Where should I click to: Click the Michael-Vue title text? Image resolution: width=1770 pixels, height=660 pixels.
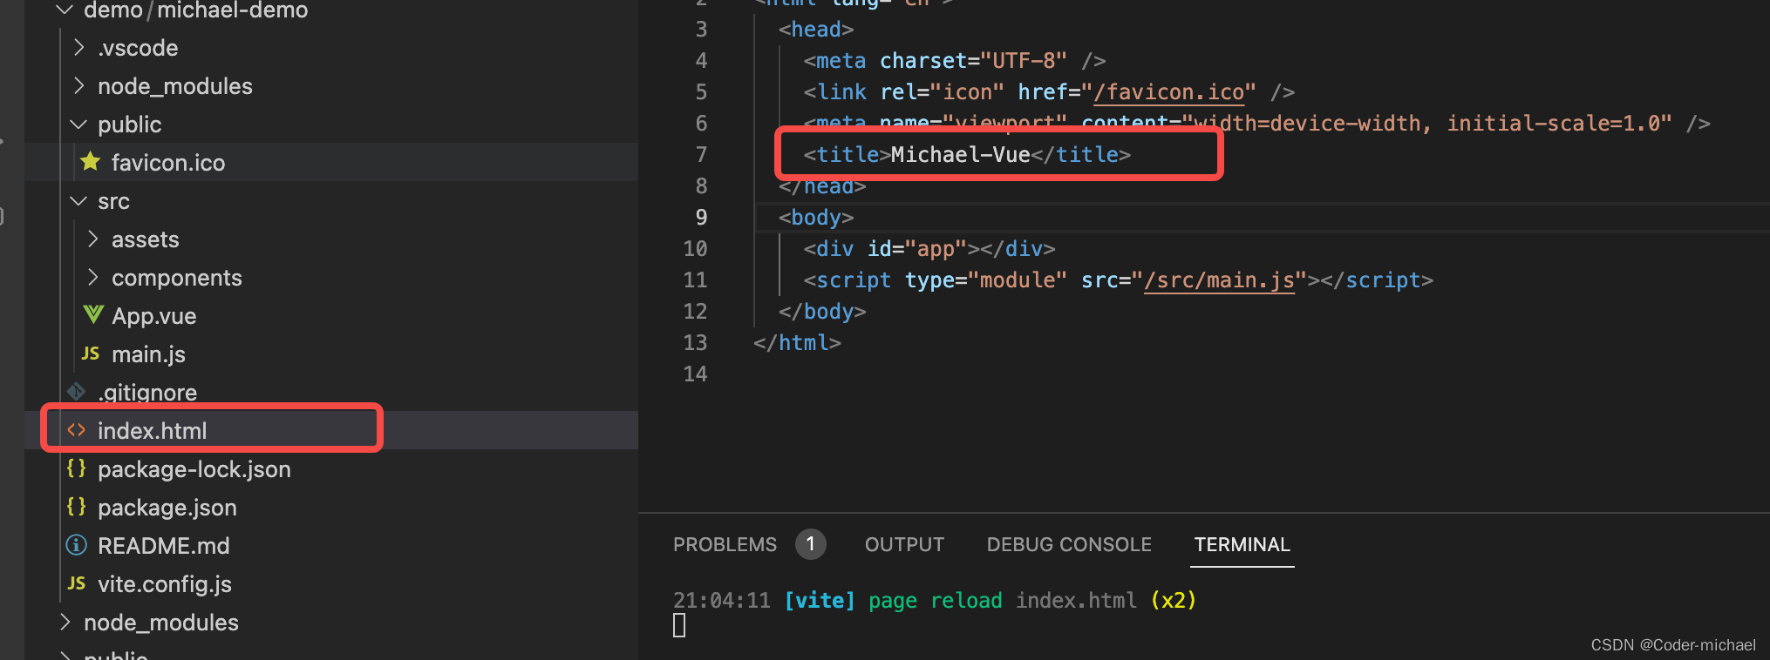point(960,154)
